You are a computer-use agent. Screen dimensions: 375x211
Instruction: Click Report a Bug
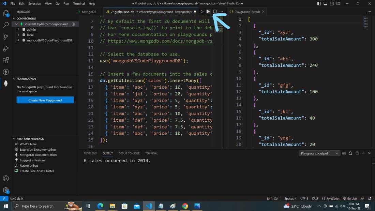29,165
